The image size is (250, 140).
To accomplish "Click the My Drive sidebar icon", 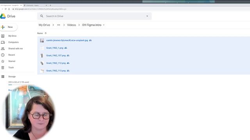I will click(x=3, y=36).
